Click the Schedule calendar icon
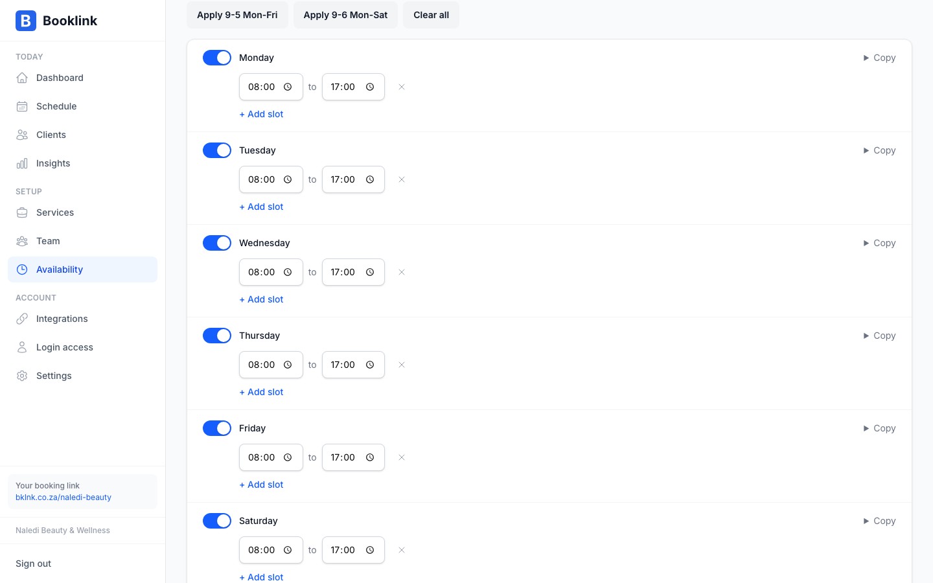This screenshot has width=933, height=583. tap(22, 106)
